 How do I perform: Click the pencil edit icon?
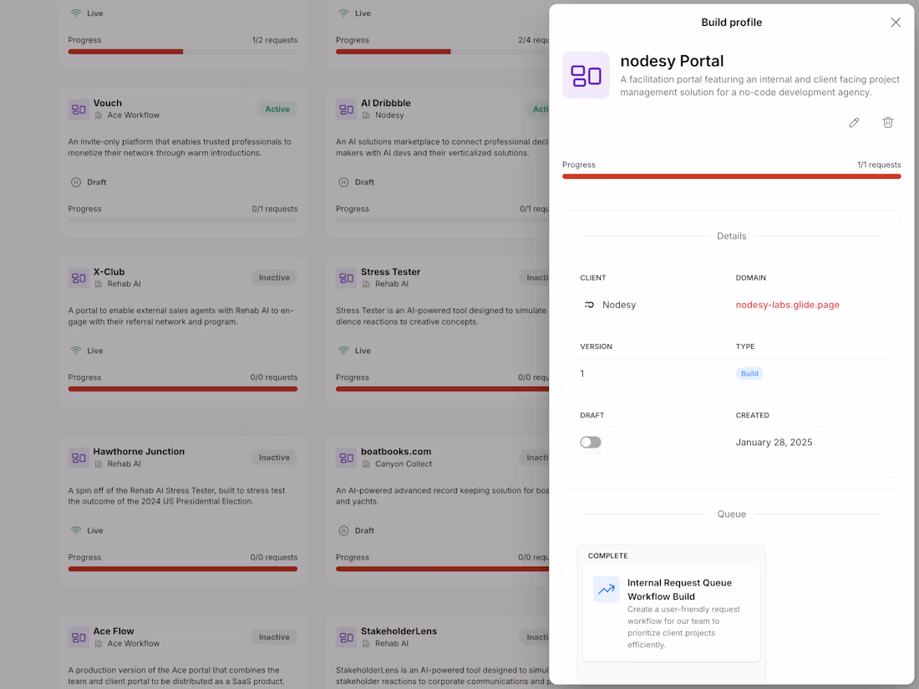pos(854,123)
